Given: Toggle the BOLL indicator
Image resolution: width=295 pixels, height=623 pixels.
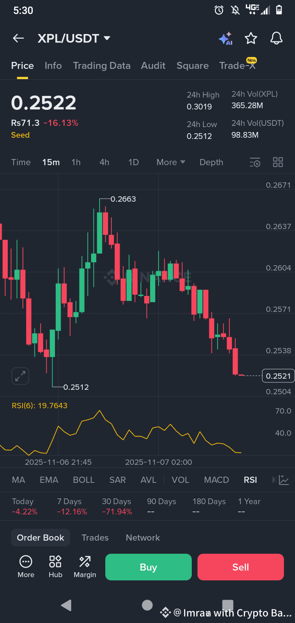Looking at the screenshot, I should coord(84,480).
